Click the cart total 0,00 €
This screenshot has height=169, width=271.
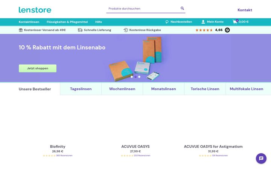(x=244, y=22)
